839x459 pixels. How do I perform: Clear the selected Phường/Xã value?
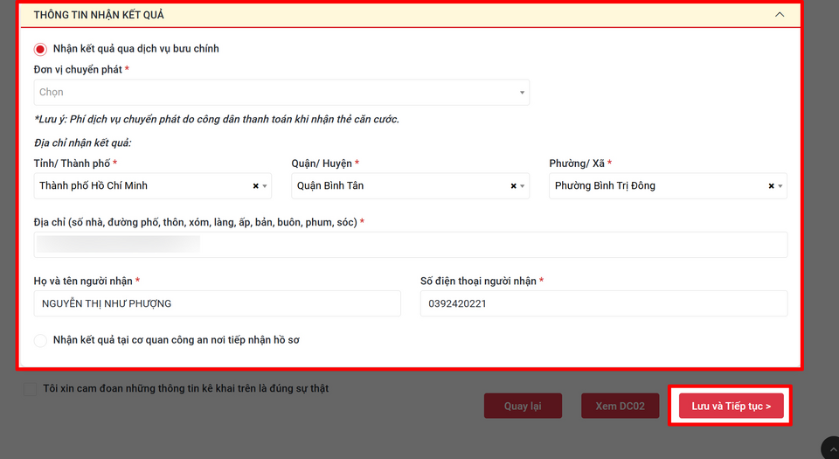771,186
